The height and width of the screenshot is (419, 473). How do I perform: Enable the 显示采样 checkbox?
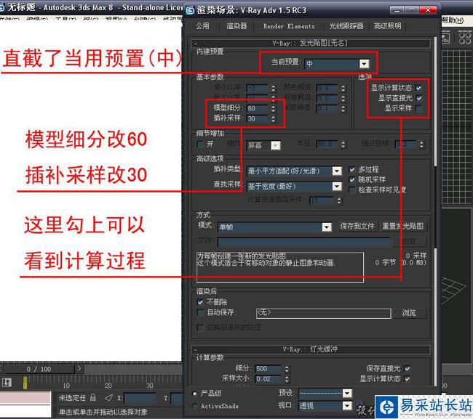pos(418,108)
